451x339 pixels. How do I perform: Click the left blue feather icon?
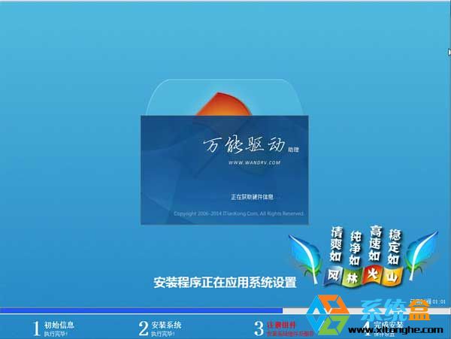[306, 258]
